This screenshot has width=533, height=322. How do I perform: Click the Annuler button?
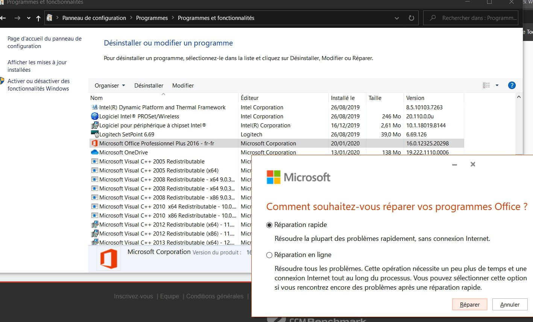pos(510,305)
